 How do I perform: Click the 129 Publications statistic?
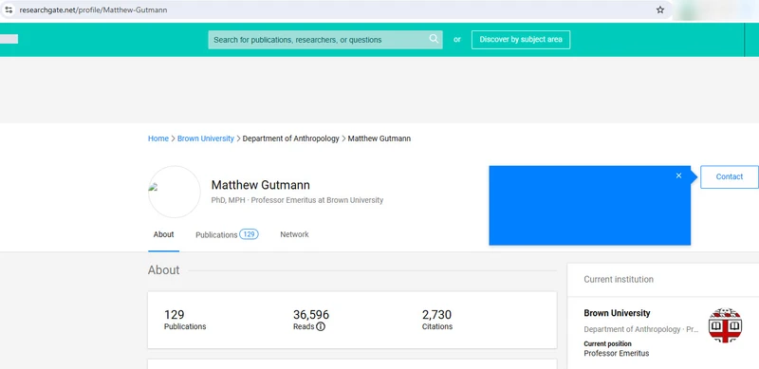[x=185, y=320]
